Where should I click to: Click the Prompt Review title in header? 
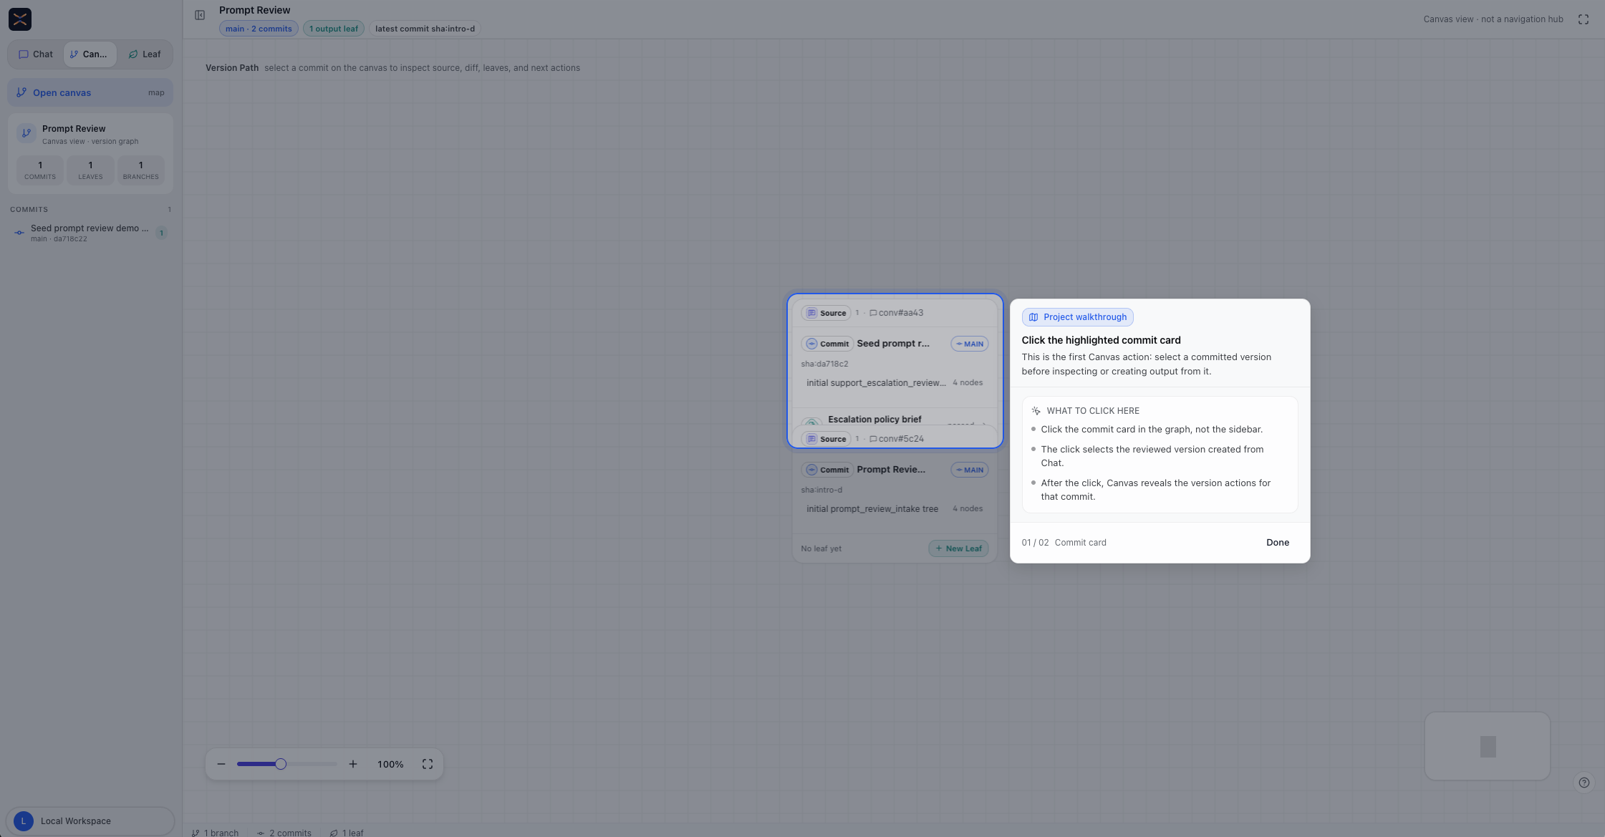(x=255, y=10)
